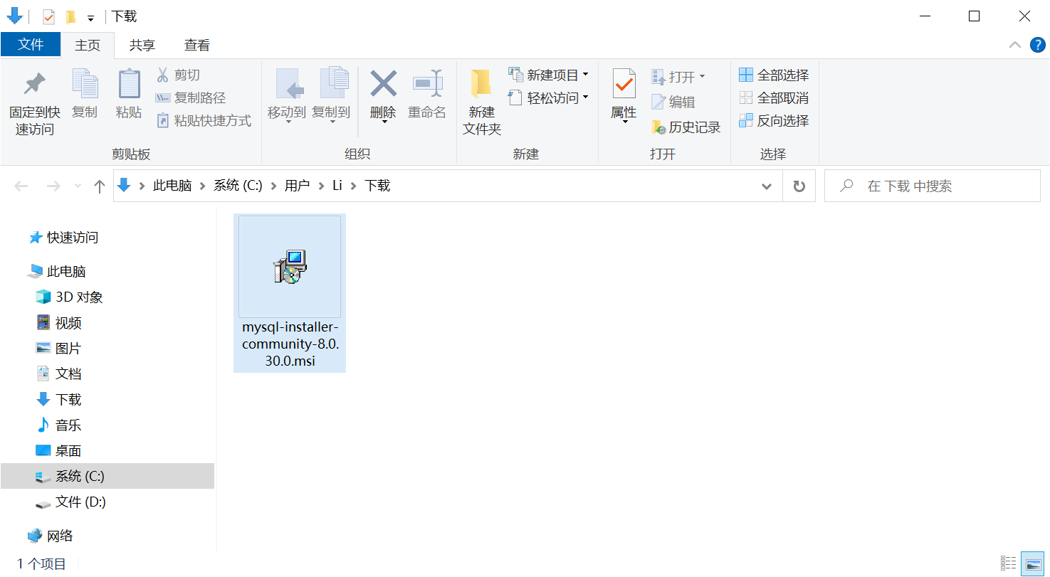Click the 复制 ribbon button
This screenshot has width=1050, height=577.
click(x=85, y=95)
